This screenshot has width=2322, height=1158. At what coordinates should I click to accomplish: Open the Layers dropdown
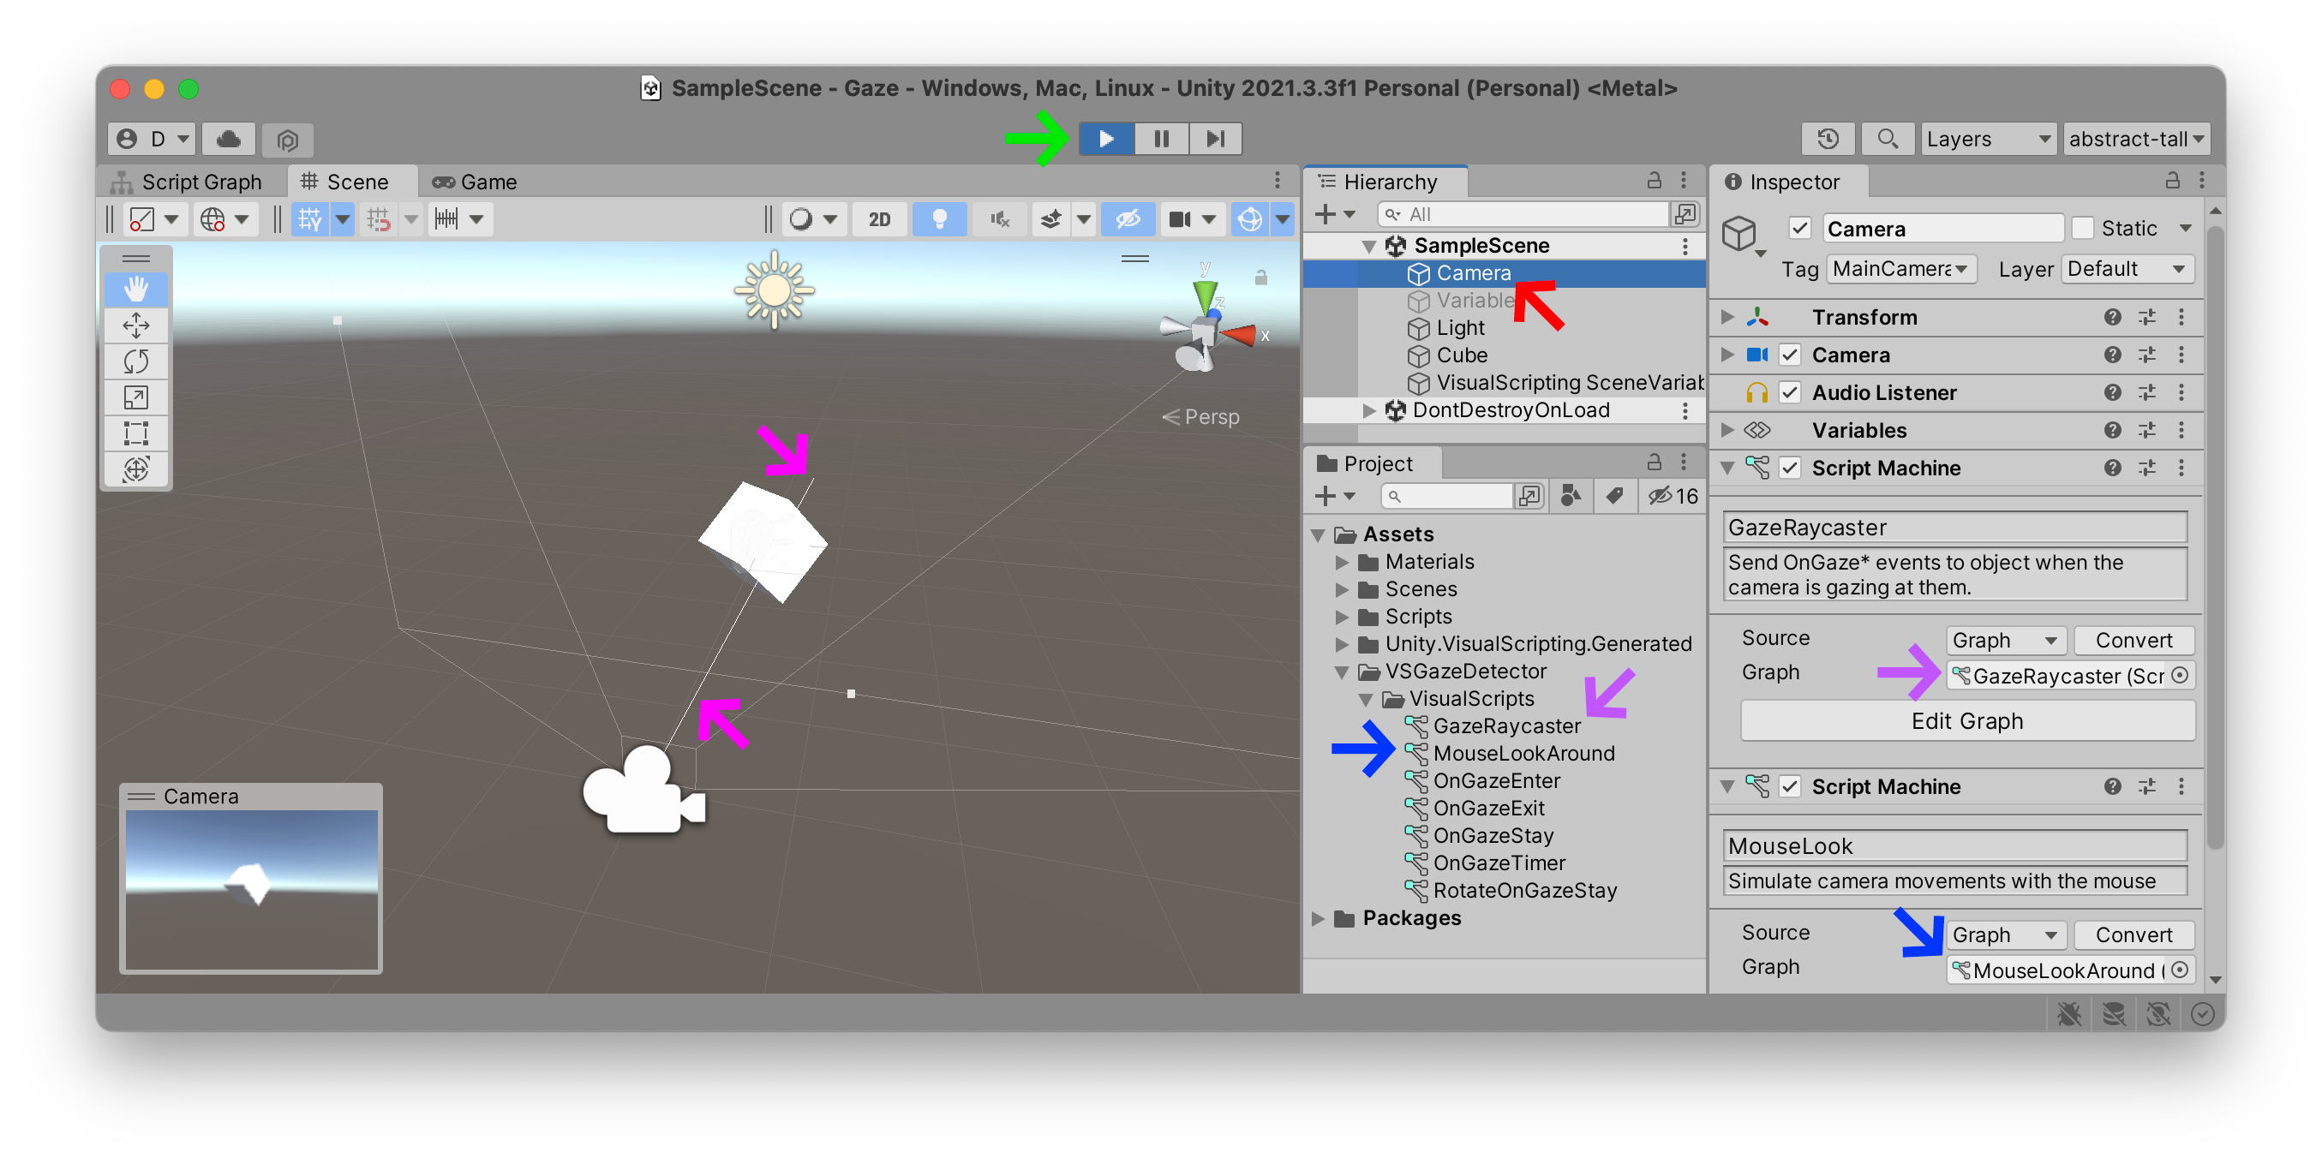[x=1988, y=140]
